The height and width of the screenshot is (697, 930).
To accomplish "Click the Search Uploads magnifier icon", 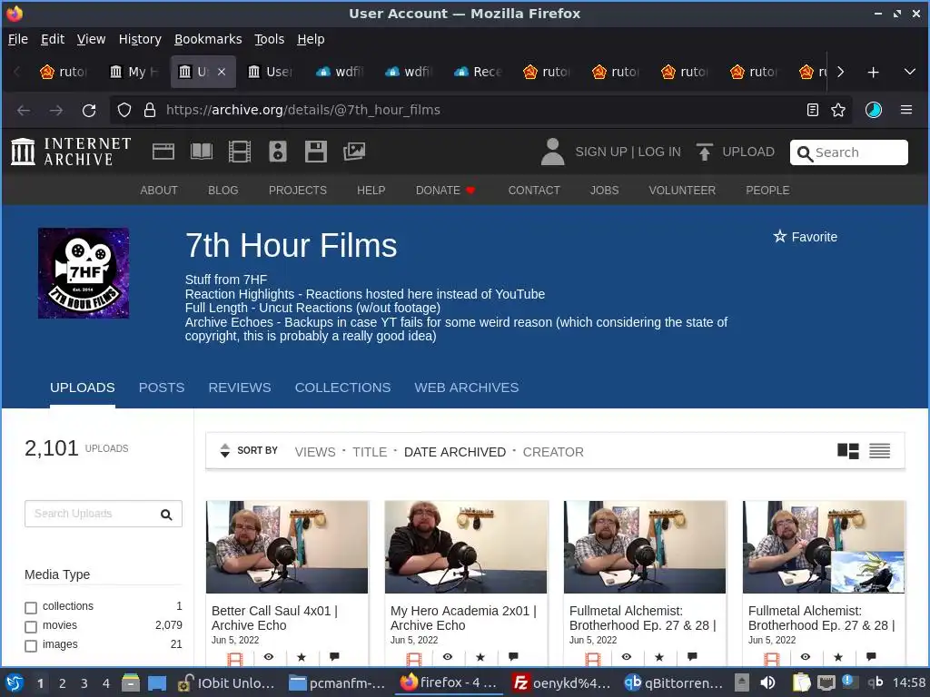I will (x=167, y=515).
